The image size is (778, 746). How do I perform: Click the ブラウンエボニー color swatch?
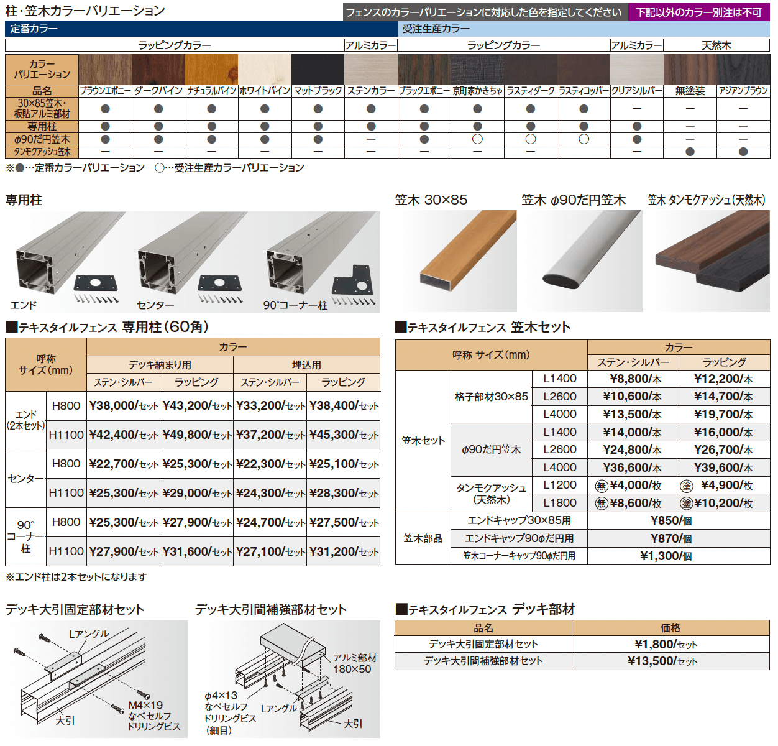[105, 69]
